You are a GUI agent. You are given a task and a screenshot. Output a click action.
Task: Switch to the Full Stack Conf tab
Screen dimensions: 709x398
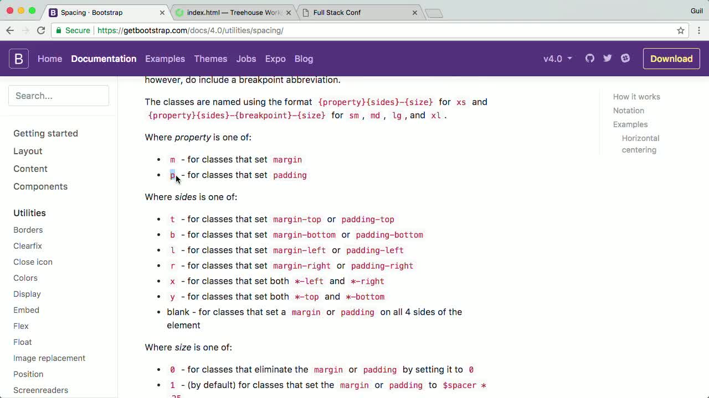coord(359,12)
